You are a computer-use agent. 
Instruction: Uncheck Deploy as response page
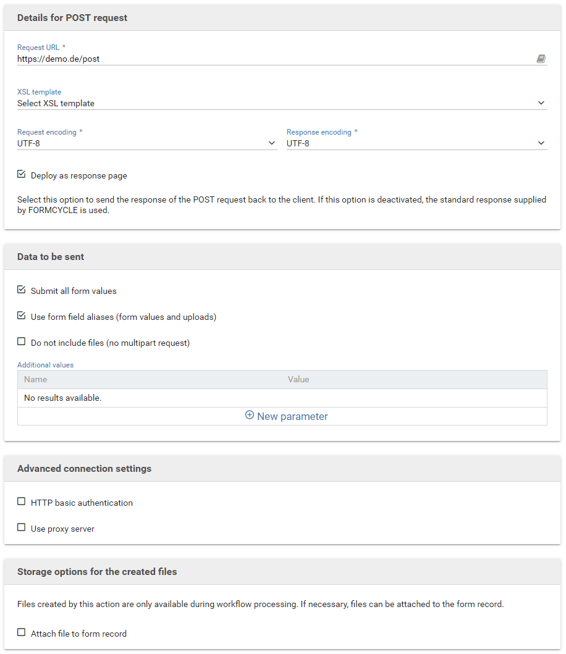[x=21, y=174]
